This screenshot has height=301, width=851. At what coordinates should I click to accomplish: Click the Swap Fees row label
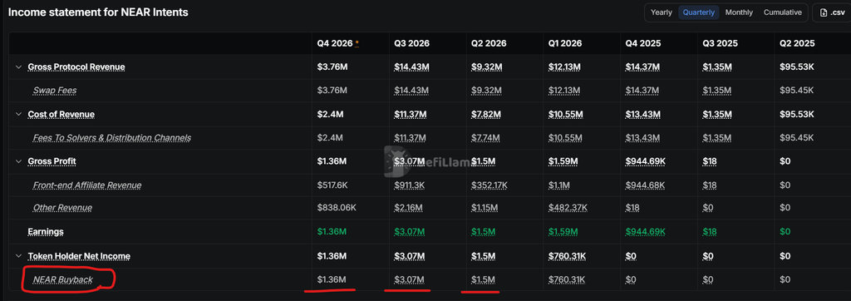[x=55, y=91]
